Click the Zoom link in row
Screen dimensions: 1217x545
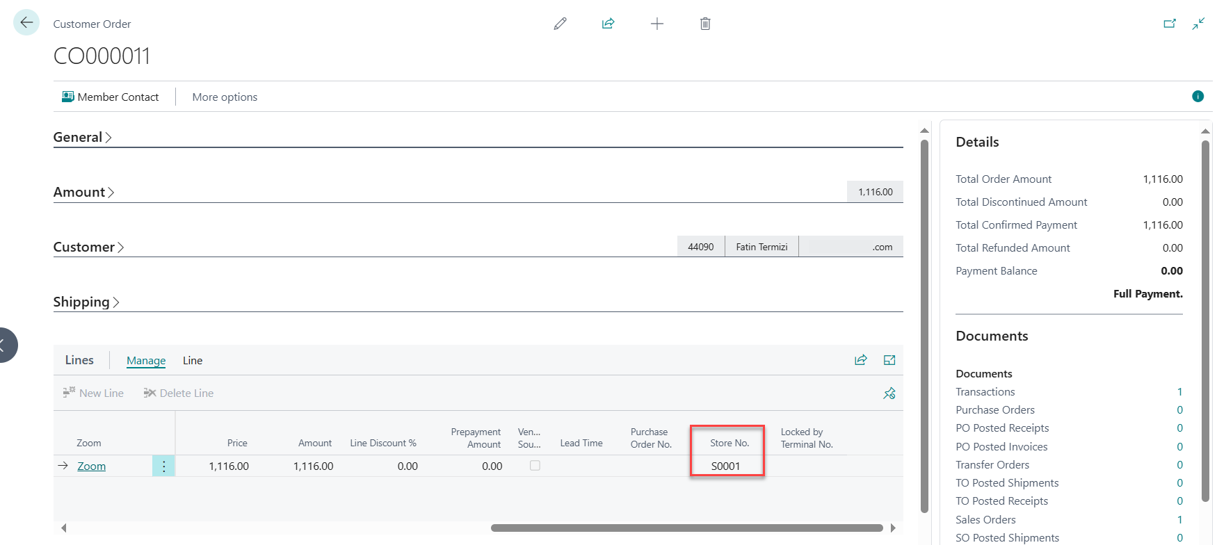[x=91, y=466]
